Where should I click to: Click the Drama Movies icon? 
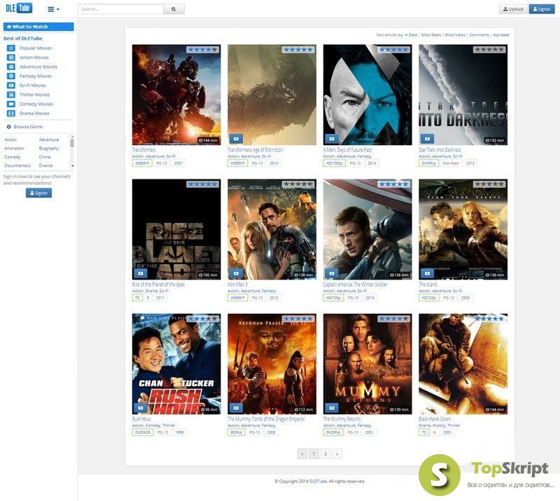coord(11,113)
